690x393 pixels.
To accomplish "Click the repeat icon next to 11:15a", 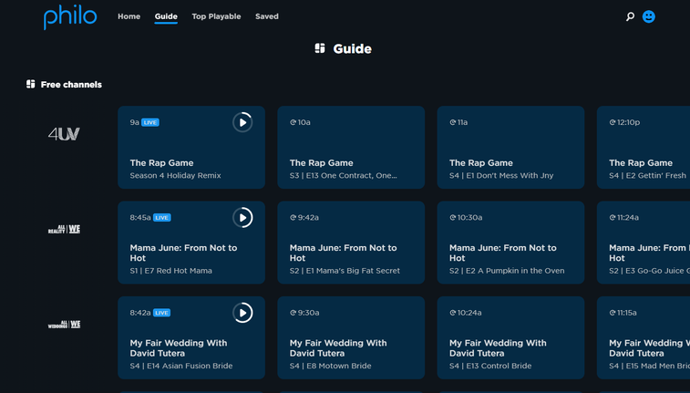I will pyautogui.click(x=613, y=313).
